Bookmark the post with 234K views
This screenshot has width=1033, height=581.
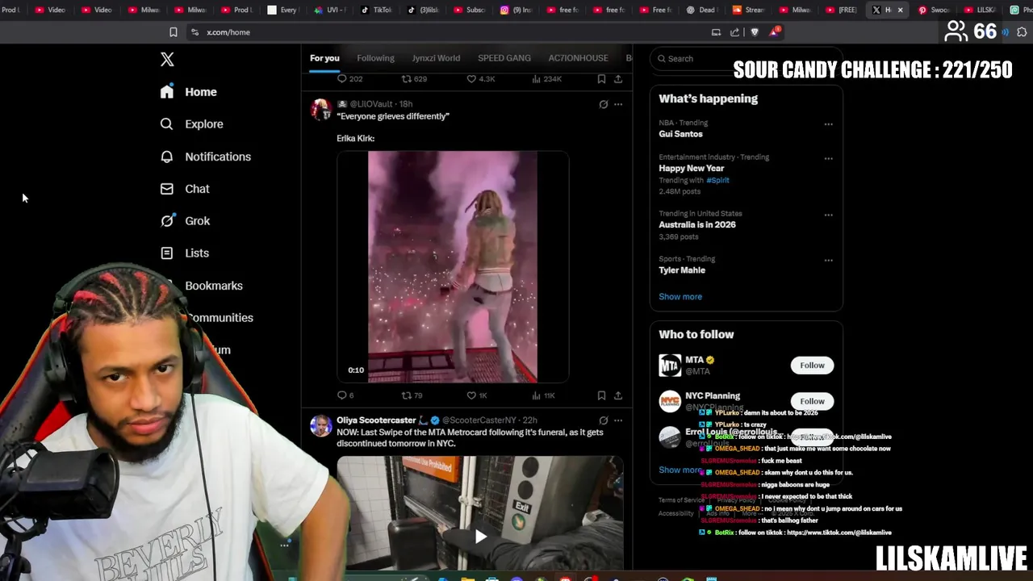coord(601,79)
